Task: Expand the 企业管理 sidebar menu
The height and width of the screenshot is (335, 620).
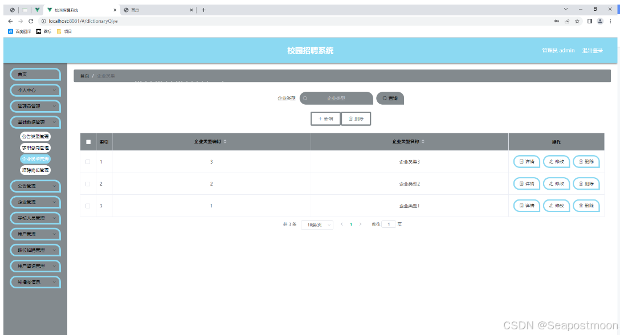Action: [35, 202]
